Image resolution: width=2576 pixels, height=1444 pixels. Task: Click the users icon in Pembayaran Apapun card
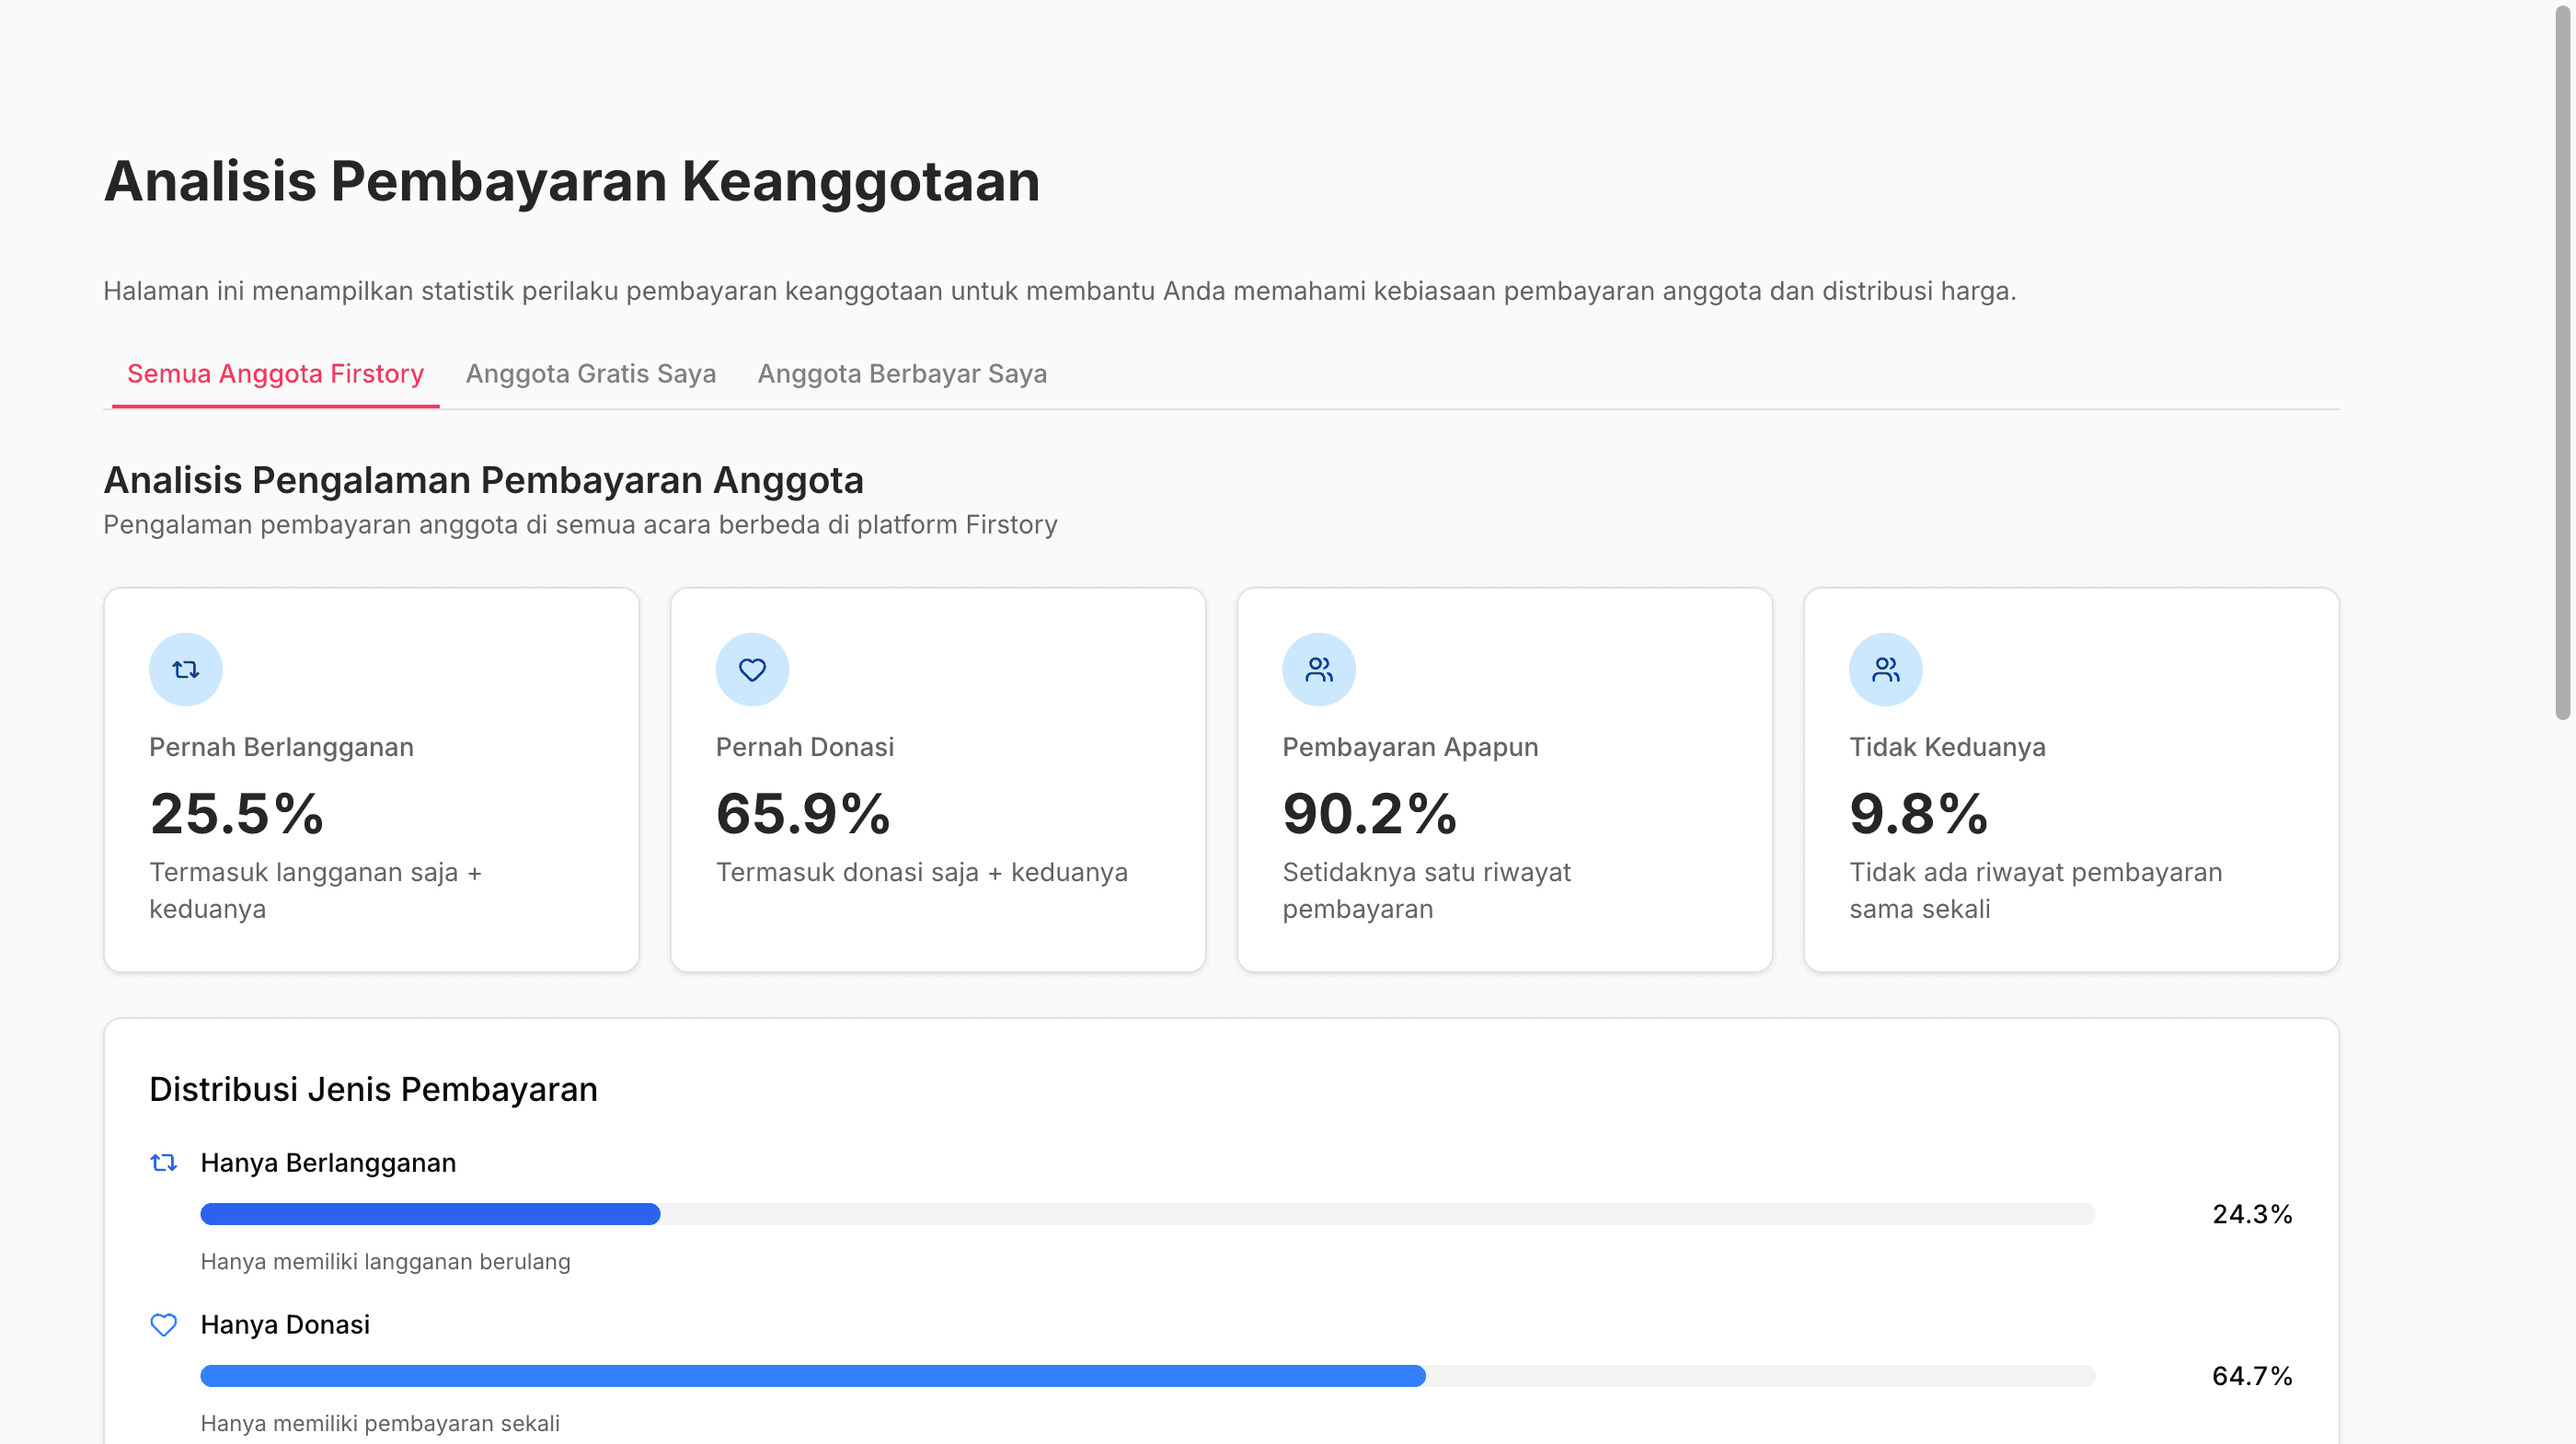point(1319,670)
